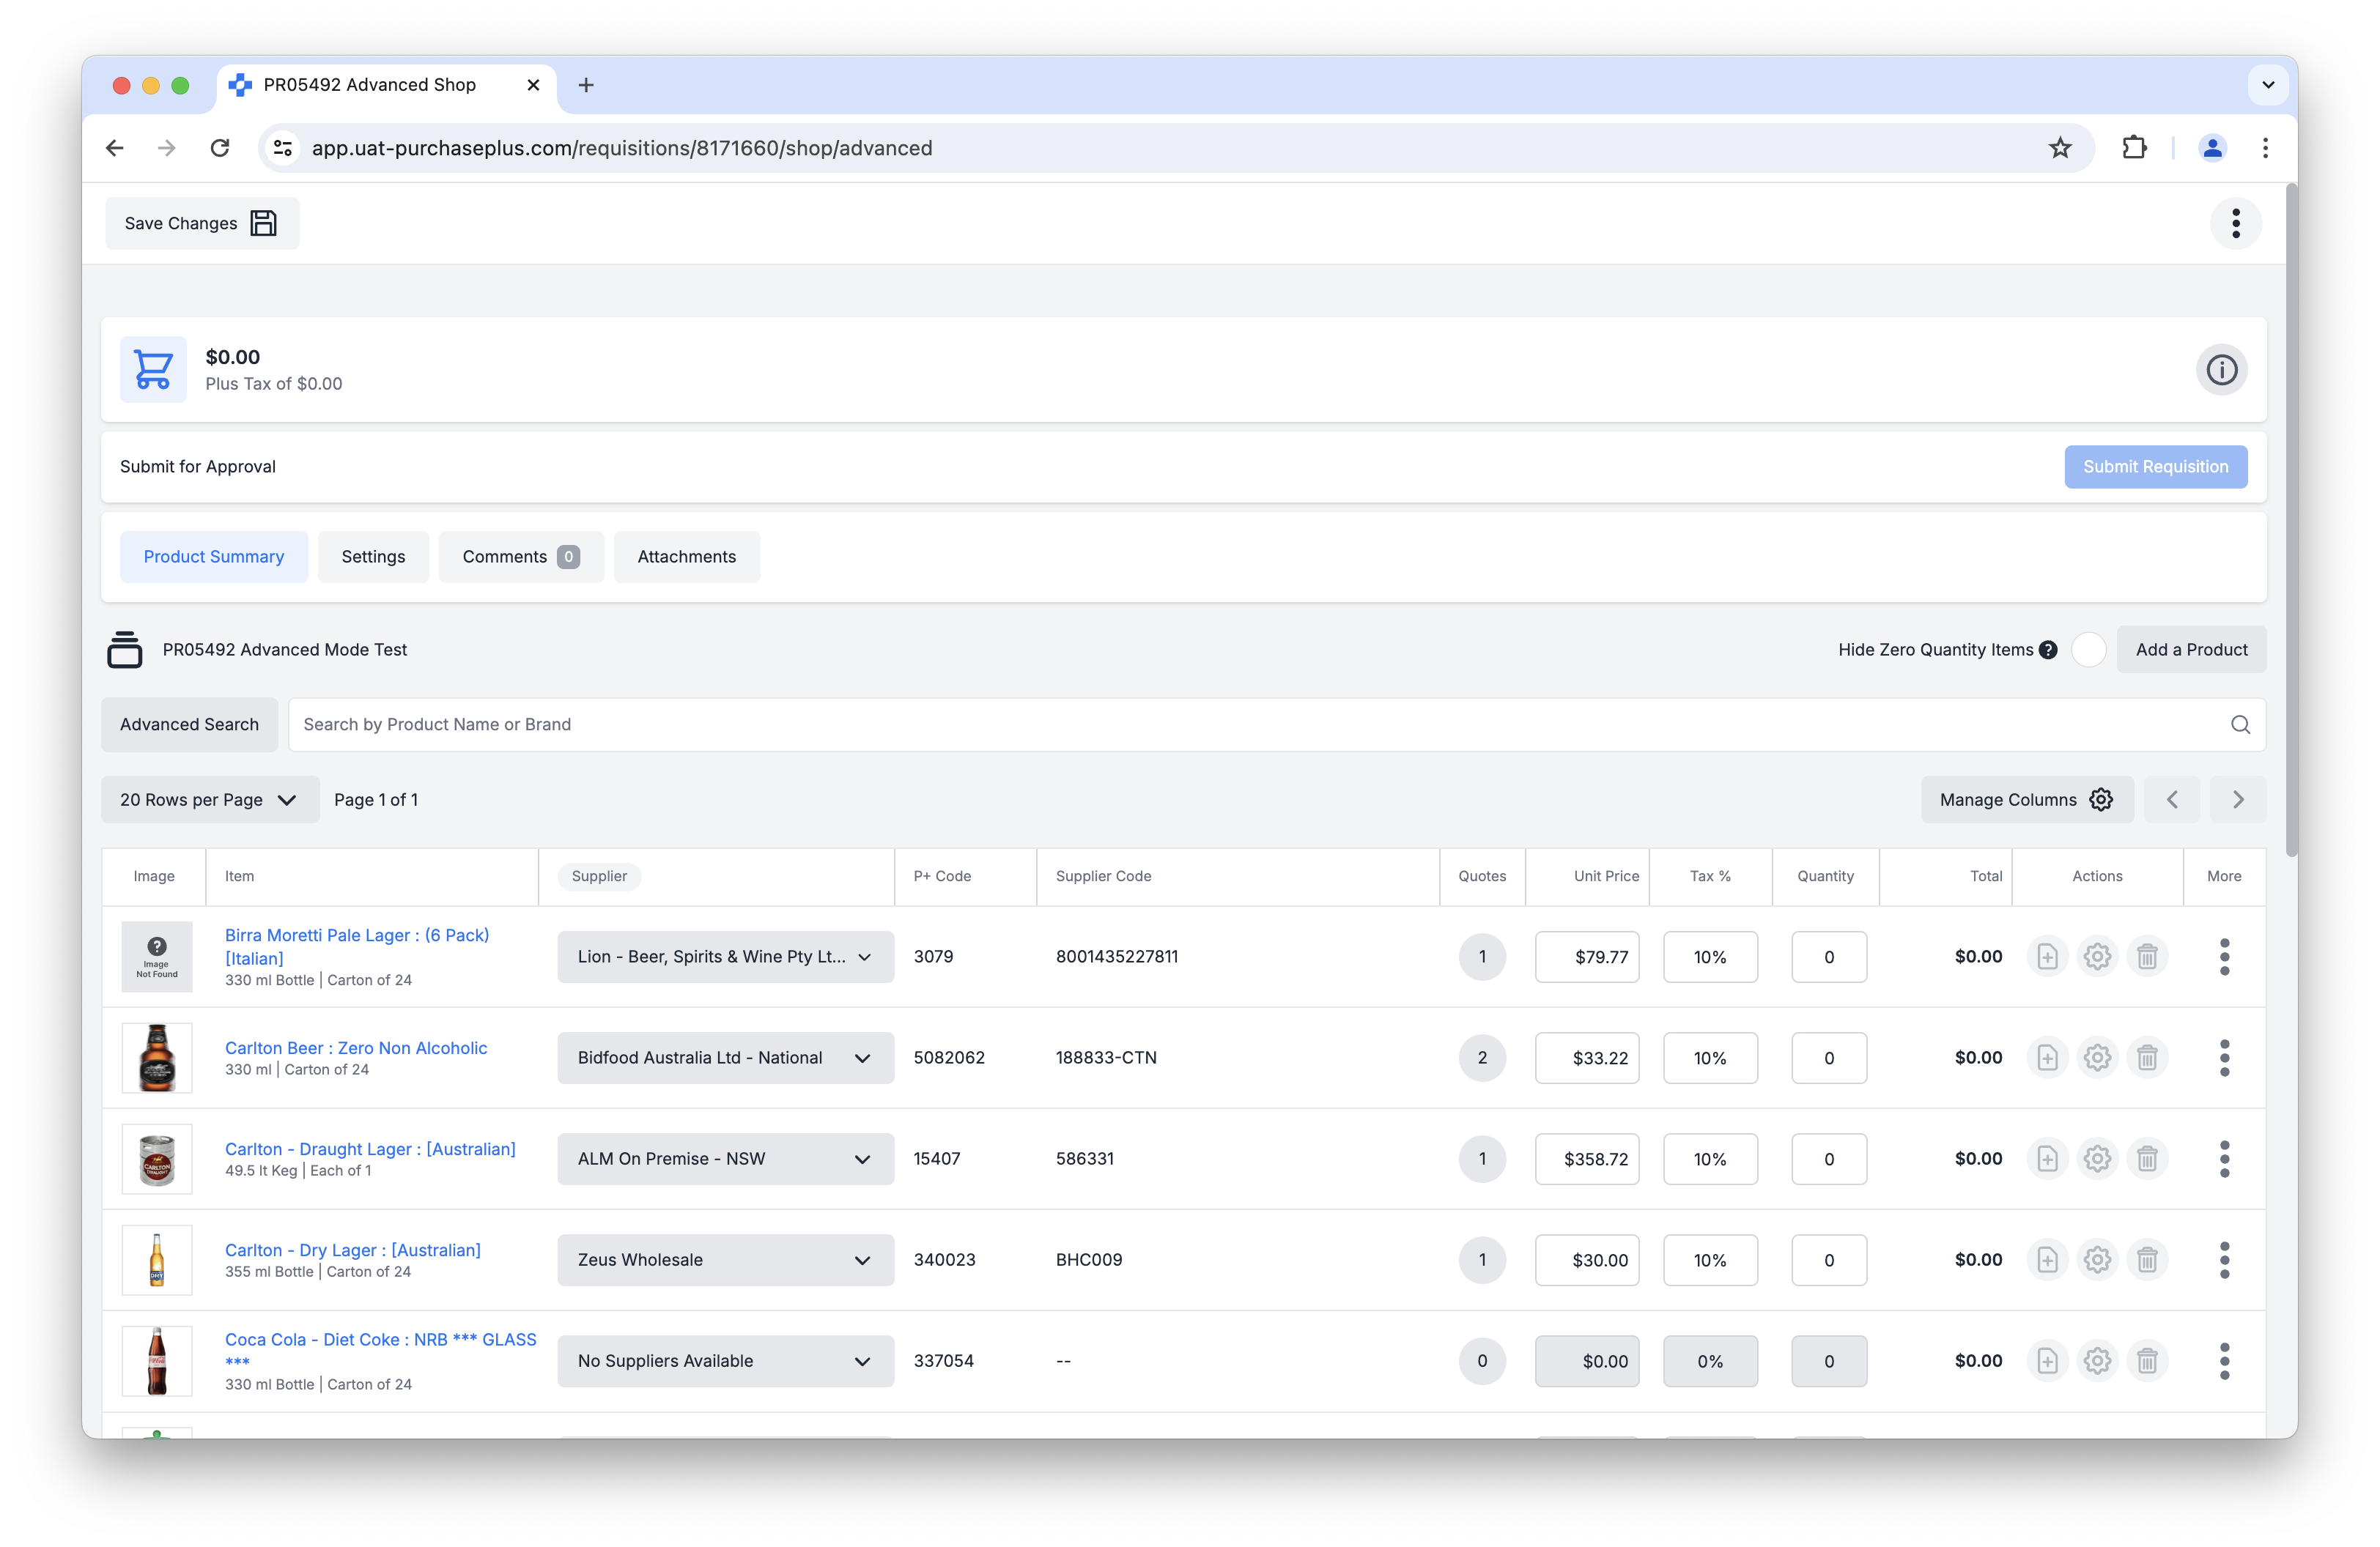Open the cart info circle icon

(2221, 370)
